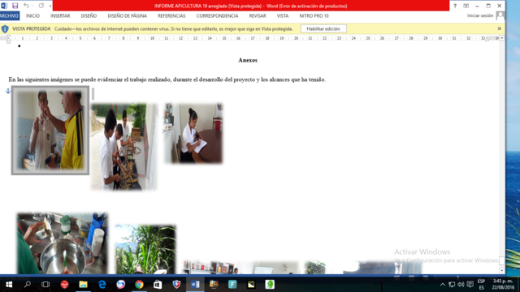Screen dimensions: 520x292
Task: Open Windows Store from taskbar
Action: click(158, 285)
